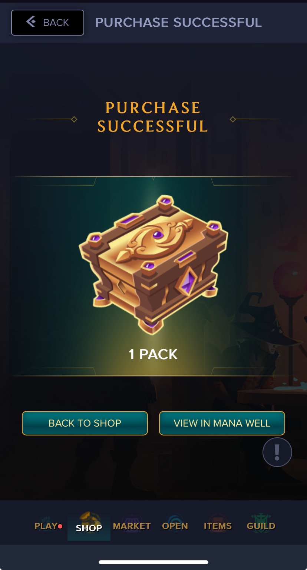
Task: Click the back chevron arrow icon
Action: (31, 22)
